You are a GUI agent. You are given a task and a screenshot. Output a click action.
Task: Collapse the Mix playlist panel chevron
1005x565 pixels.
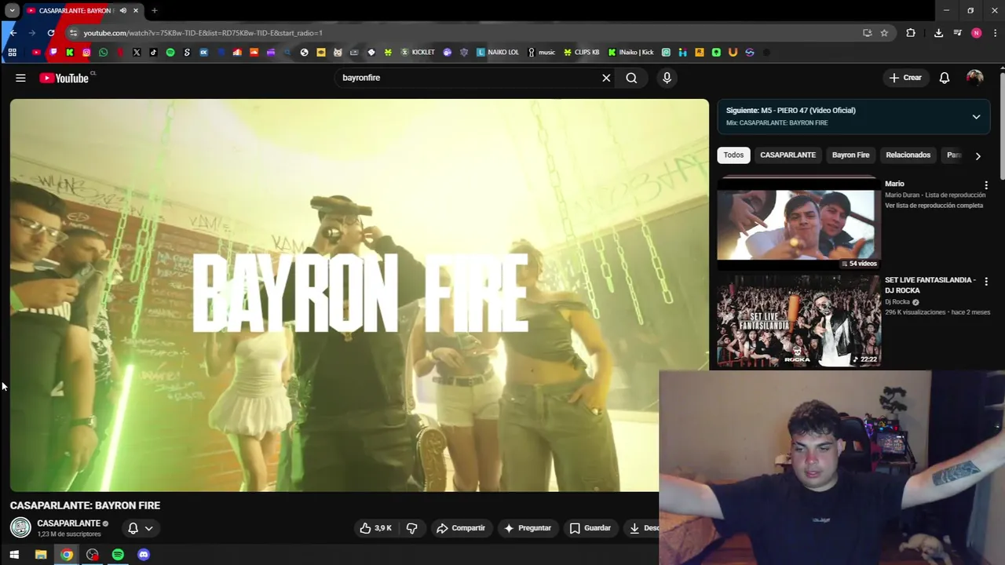pos(976,116)
